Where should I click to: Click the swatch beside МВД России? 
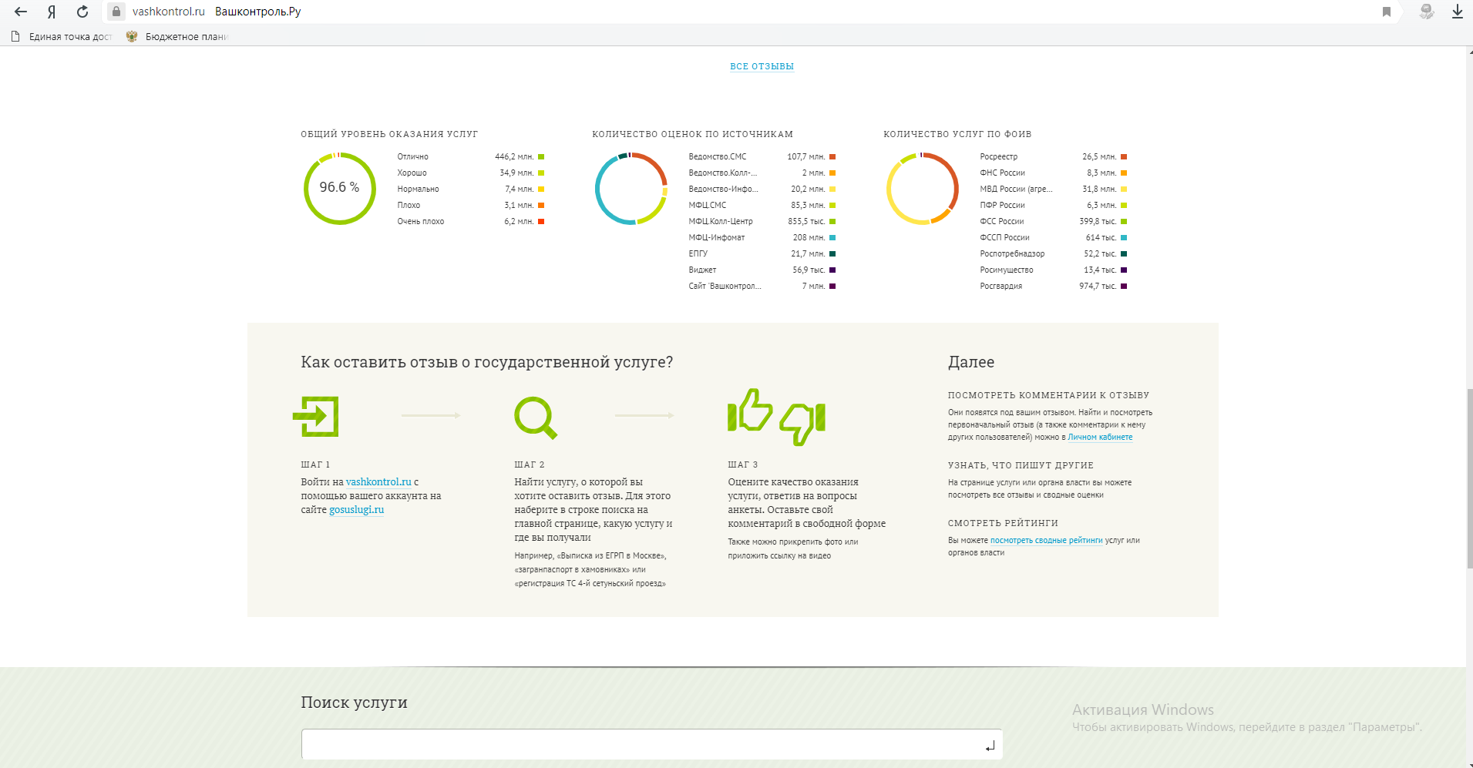(x=1124, y=189)
